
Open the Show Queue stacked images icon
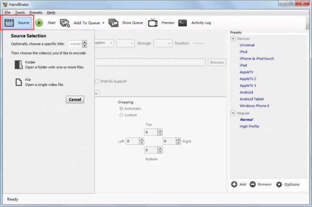tap(113, 23)
